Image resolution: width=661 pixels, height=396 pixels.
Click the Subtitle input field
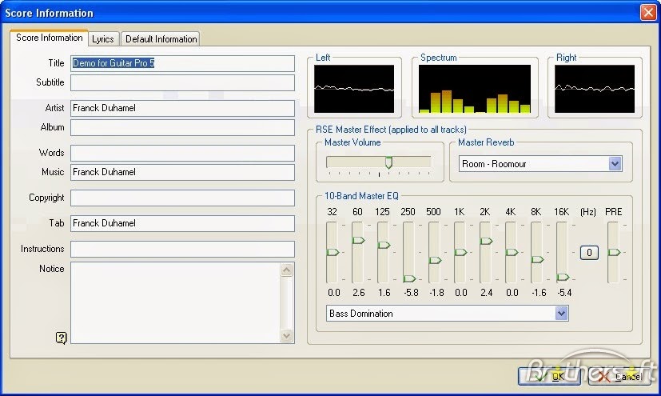coord(182,82)
